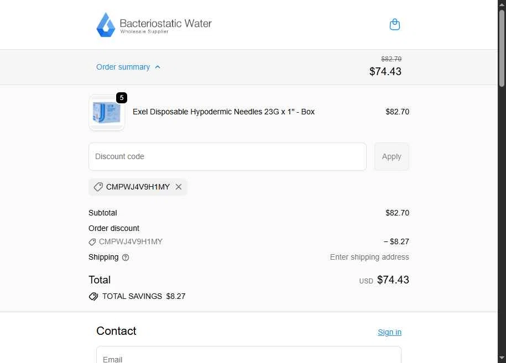Click the Total Savings tag icon
This screenshot has width=506, height=363.
click(x=93, y=296)
